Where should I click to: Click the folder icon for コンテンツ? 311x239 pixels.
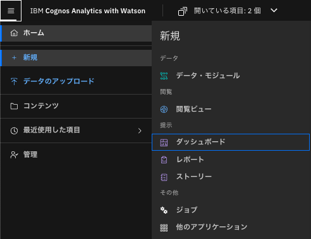click(x=14, y=106)
